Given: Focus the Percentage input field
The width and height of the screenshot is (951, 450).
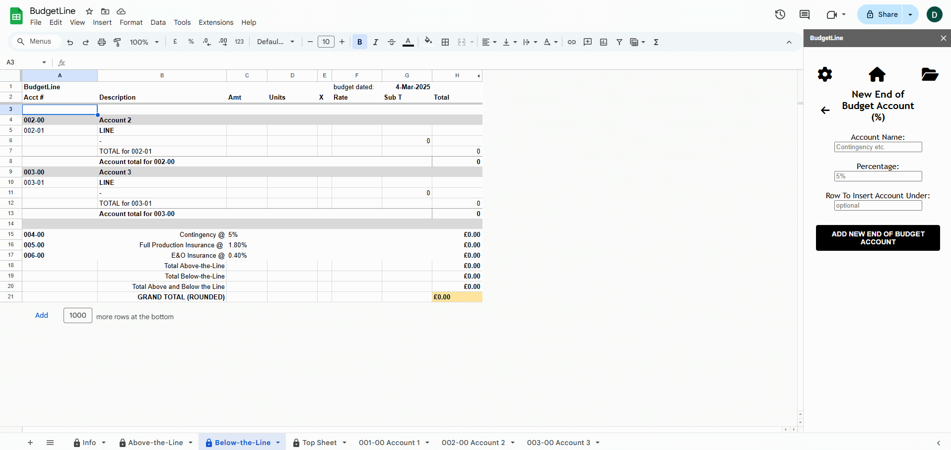Looking at the screenshot, I should click(878, 176).
